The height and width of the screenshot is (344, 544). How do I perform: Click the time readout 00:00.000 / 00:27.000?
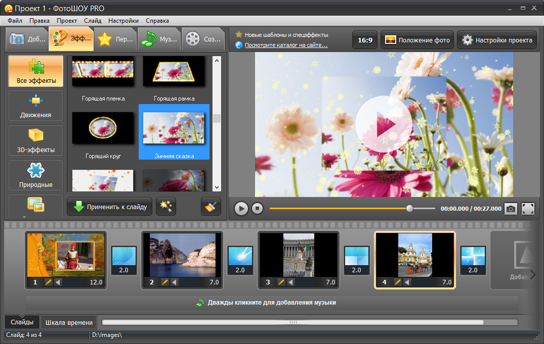(471, 209)
